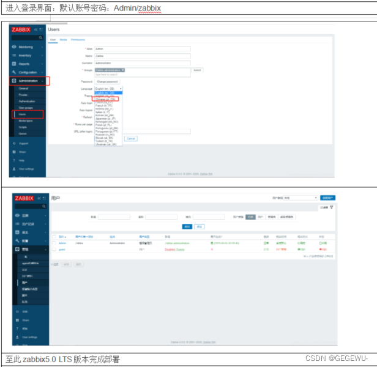Click the Change password button

coord(107,82)
